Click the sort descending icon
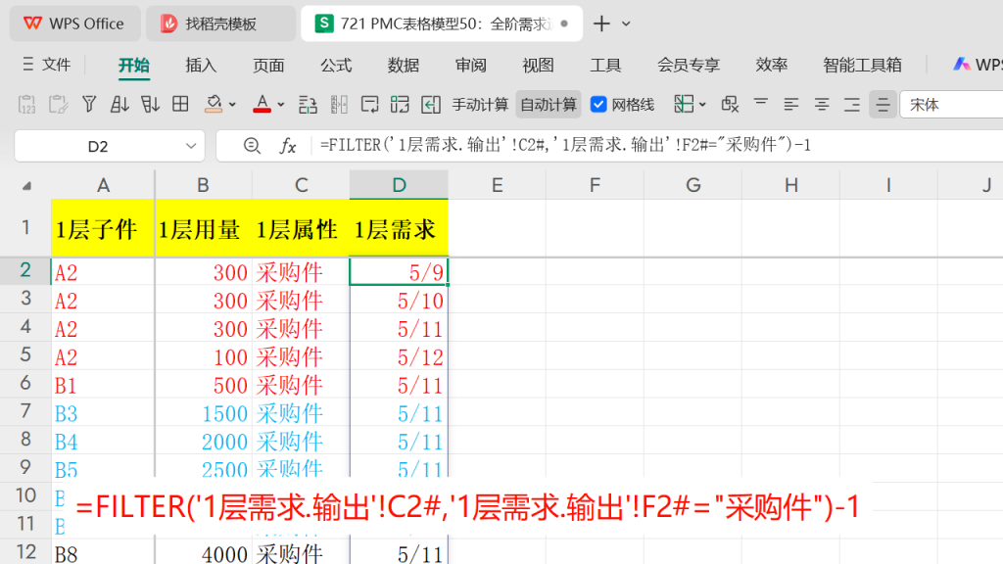Image resolution: width=1003 pixels, height=564 pixels. pos(150,104)
